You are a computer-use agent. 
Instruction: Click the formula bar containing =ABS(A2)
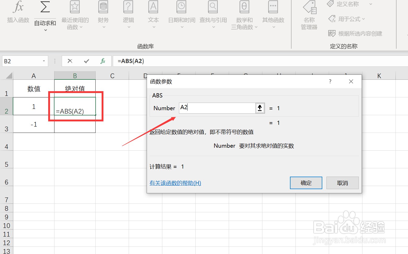coord(260,61)
